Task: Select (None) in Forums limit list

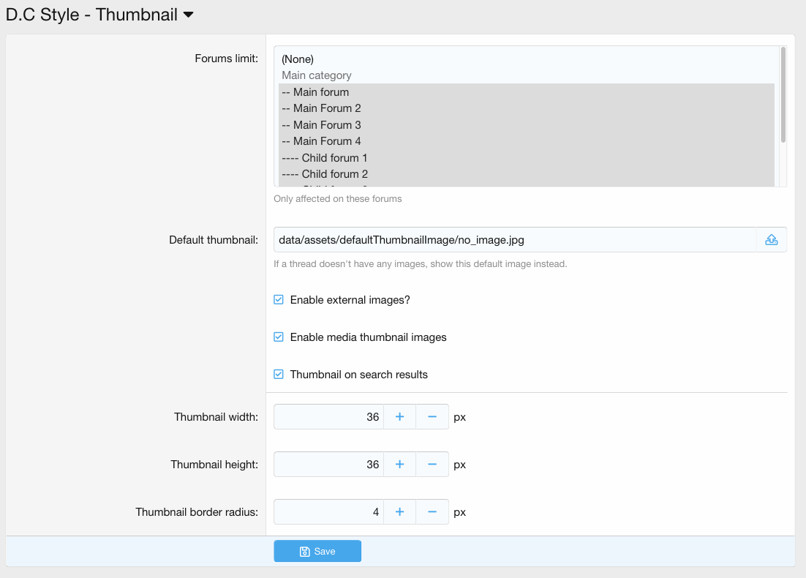Action: coord(298,59)
